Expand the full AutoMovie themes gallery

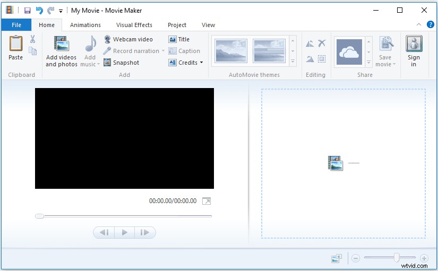pyautogui.click(x=293, y=61)
